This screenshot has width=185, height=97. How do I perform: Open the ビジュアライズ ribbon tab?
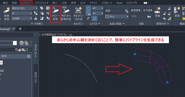[x=42, y=3]
